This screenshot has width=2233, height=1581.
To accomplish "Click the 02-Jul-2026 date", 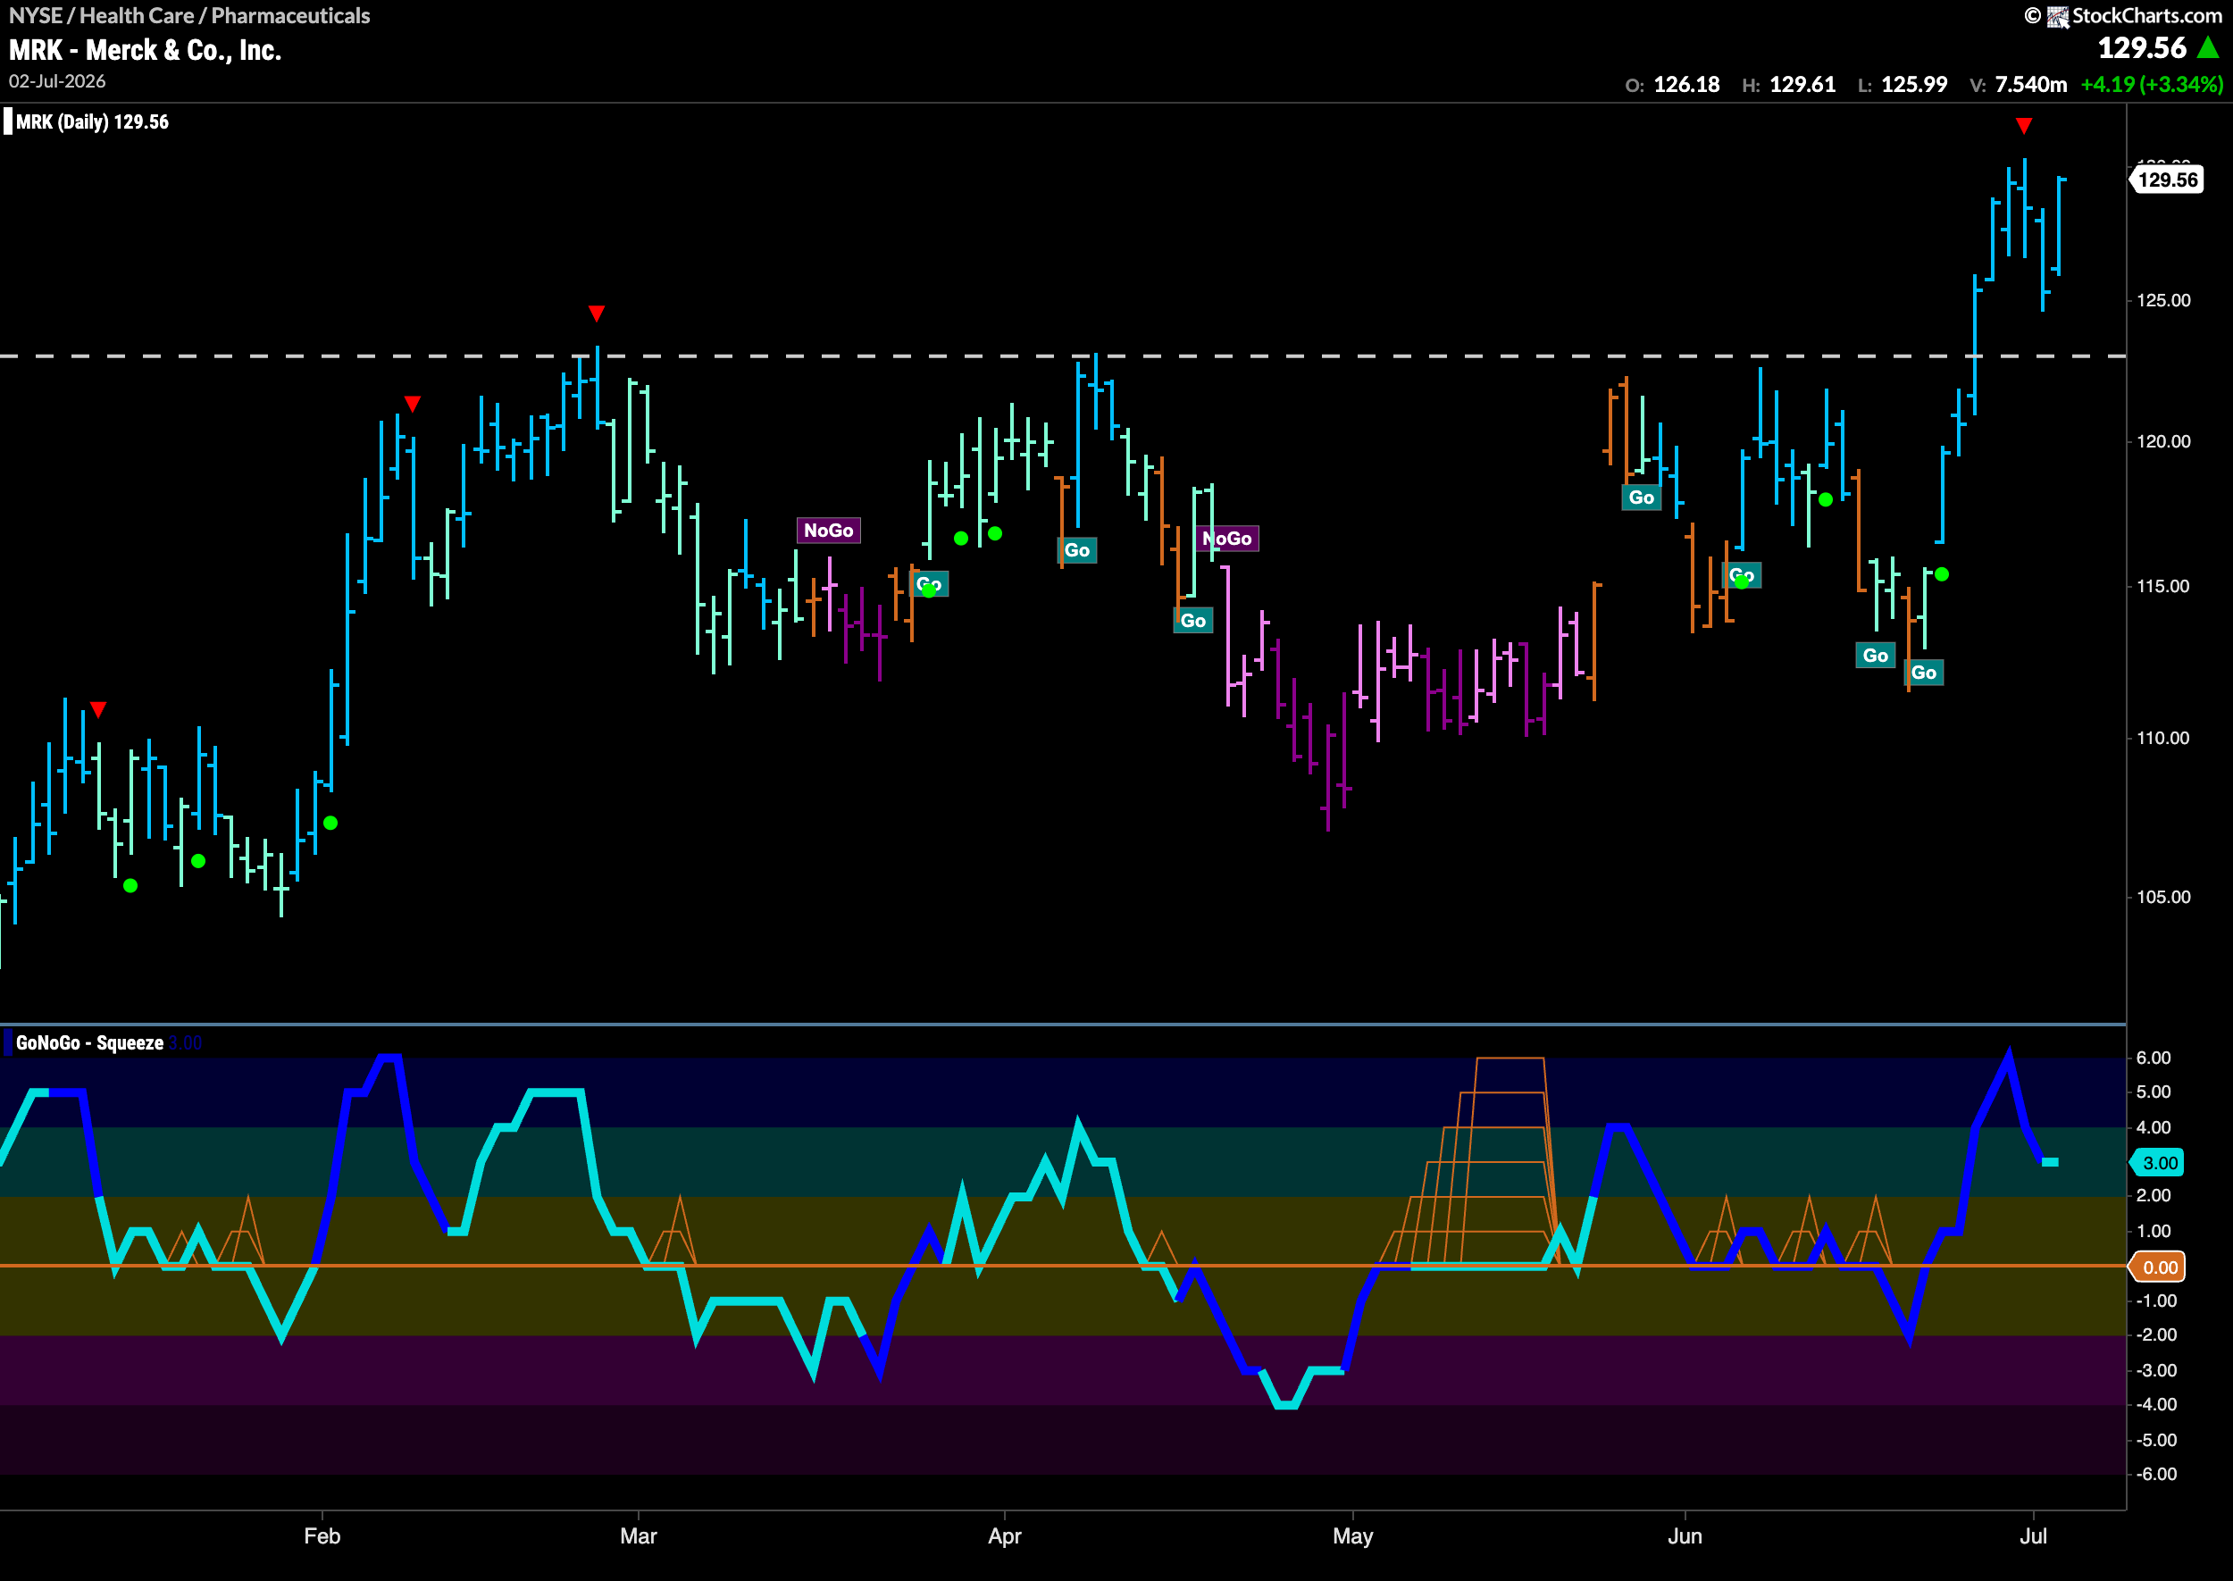I will (x=57, y=80).
